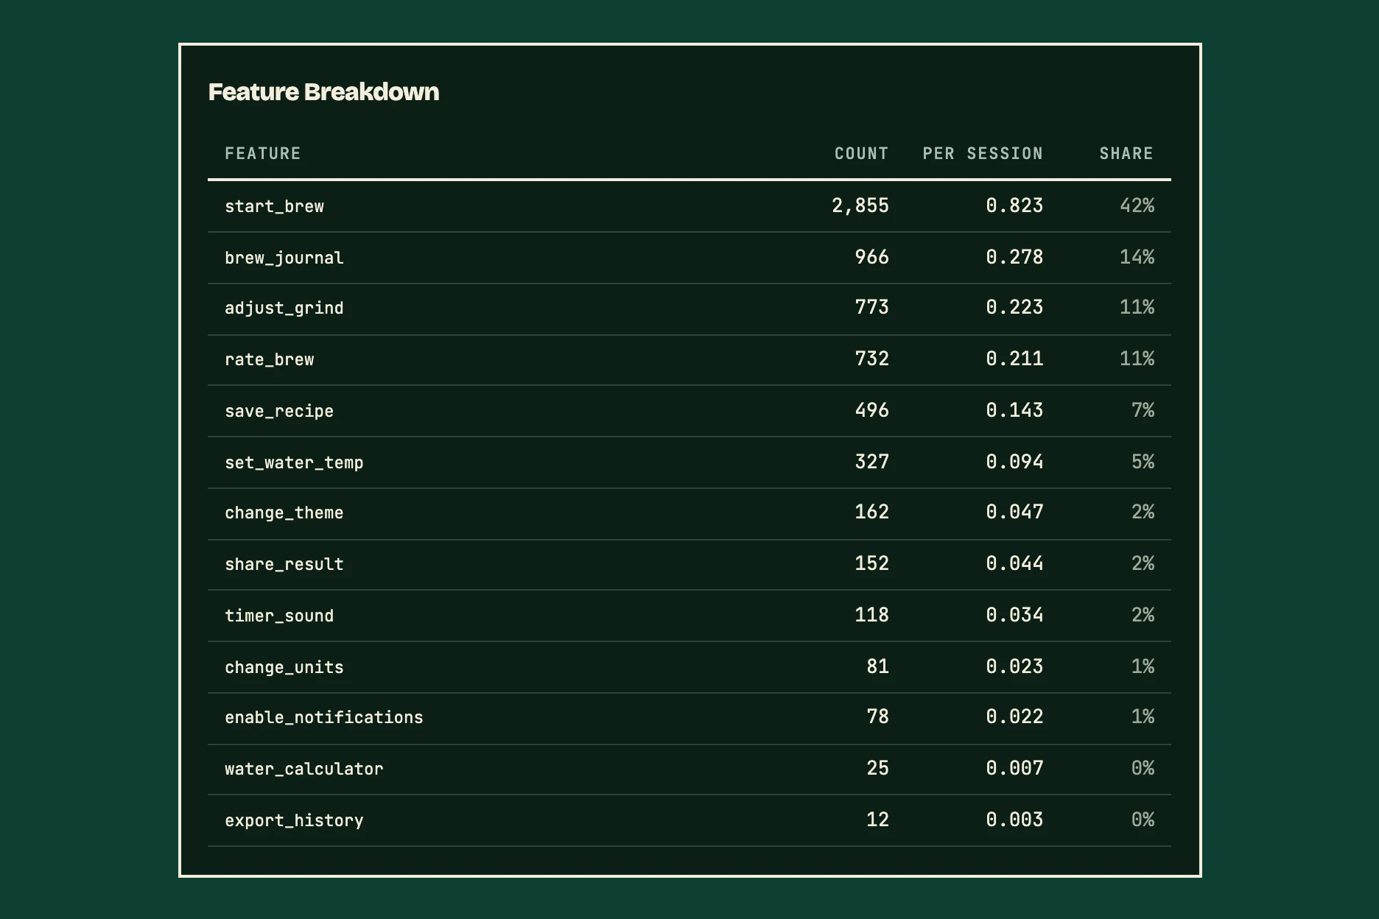Select the brew_journal feature name
Viewport: 1379px width, 919px height.
pos(284,258)
